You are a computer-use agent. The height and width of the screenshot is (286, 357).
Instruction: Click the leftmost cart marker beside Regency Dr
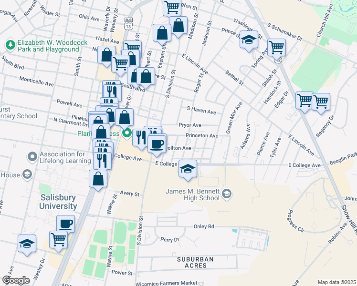point(304,102)
